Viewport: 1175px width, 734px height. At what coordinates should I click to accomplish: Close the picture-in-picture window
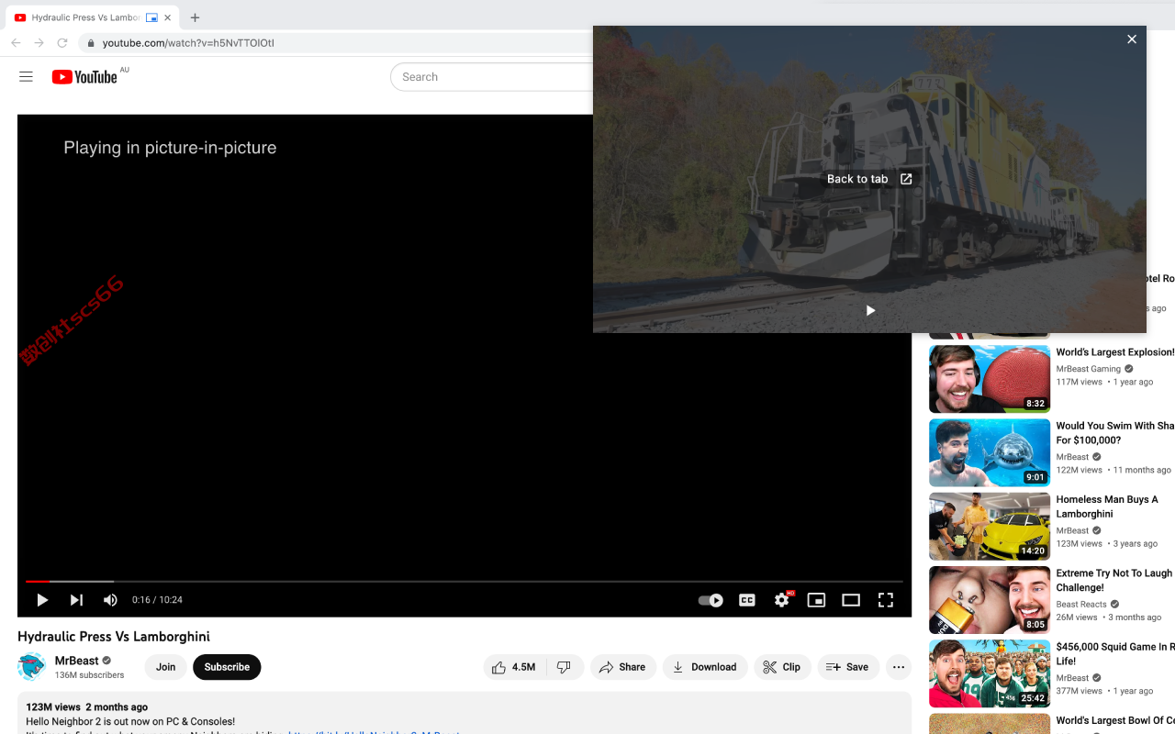1132,39
